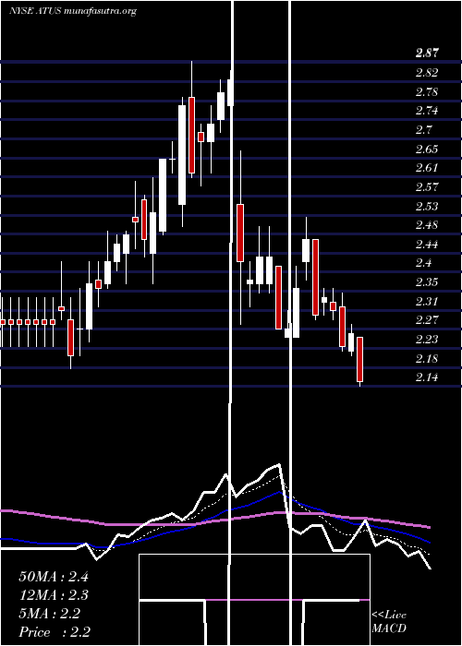Screen dimensions: 462x646
Task: Select the 2.23 price label
Action: pyautogui.click(x=427, y=340)
